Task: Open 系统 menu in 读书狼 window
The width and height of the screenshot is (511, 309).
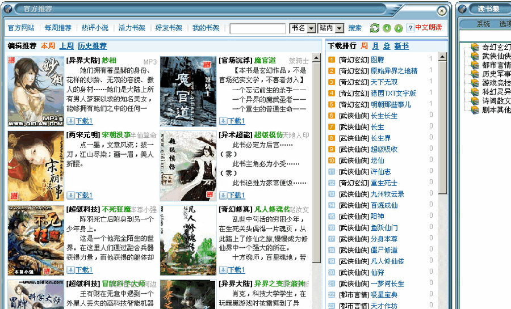Action: coord(483,24)
